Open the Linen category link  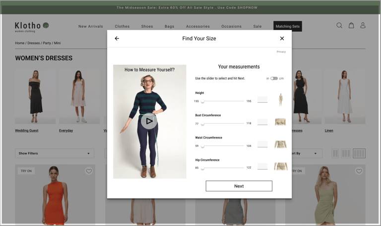329,131
